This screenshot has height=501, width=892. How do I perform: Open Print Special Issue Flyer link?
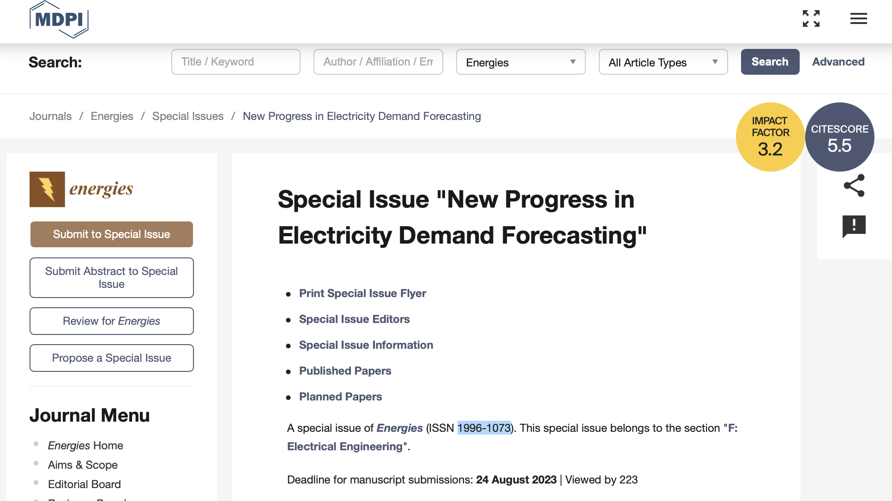[x=362, y=293]
